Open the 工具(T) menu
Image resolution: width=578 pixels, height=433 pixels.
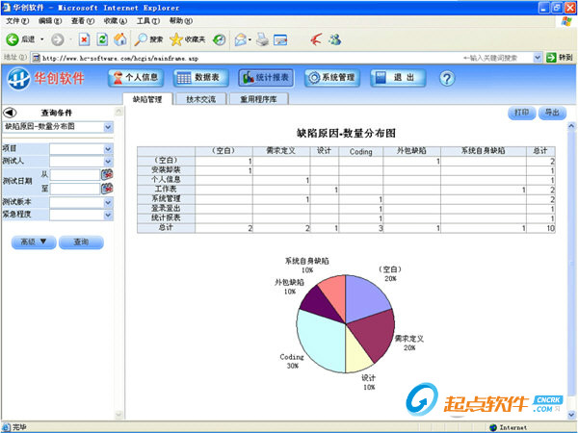(x=148, y=21)
